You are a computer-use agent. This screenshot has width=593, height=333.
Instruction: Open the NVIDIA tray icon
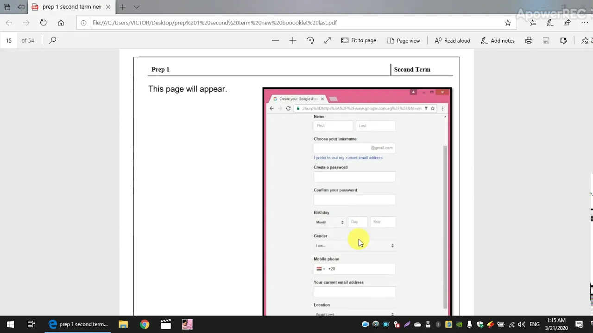tap(459, 324)
